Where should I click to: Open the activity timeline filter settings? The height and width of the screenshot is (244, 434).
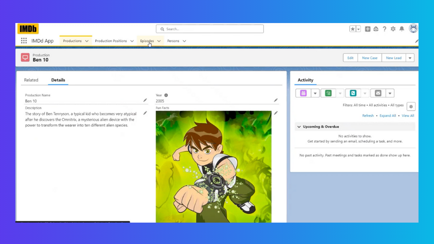[x=411, y=106]
